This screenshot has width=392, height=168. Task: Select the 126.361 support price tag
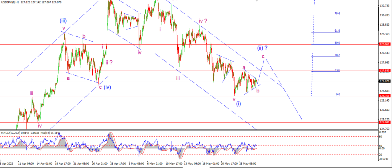click(x=385, y=96)
